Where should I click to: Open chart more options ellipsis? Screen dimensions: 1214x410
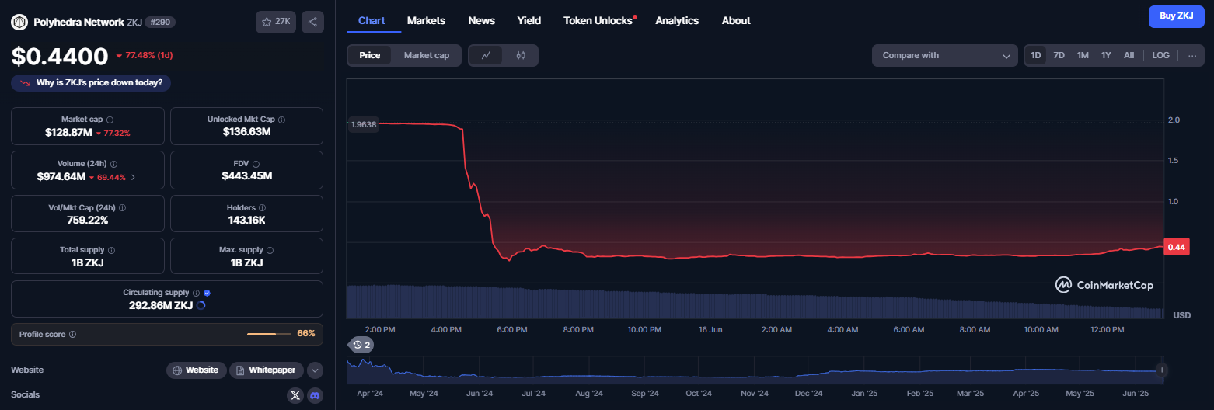click(1191, 55)
